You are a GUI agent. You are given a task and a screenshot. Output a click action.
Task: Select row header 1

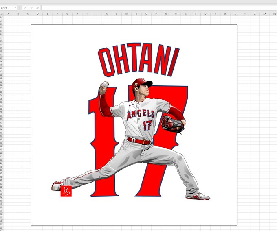[x=1, y=17]
